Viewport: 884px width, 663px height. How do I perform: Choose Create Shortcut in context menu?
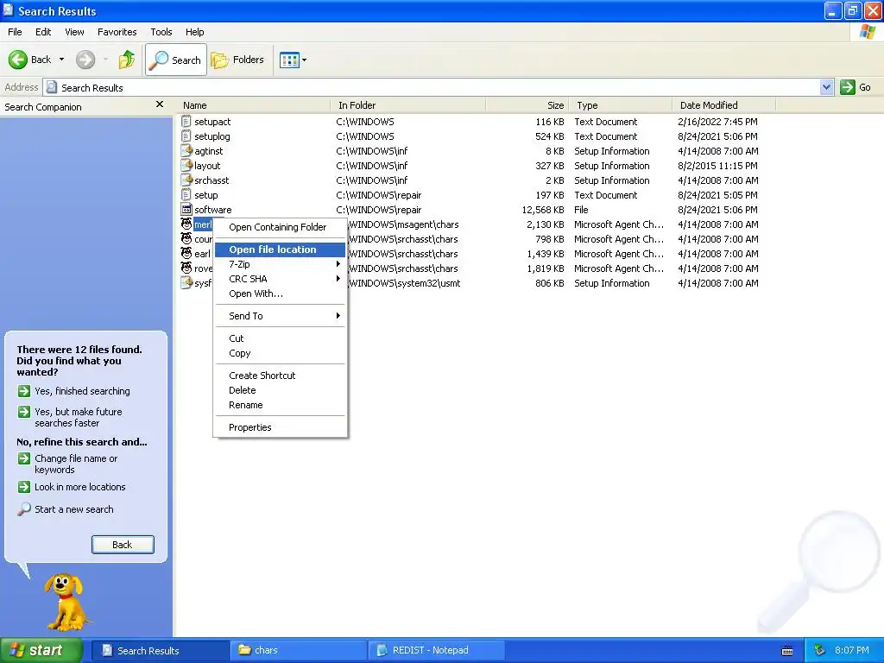280,376
